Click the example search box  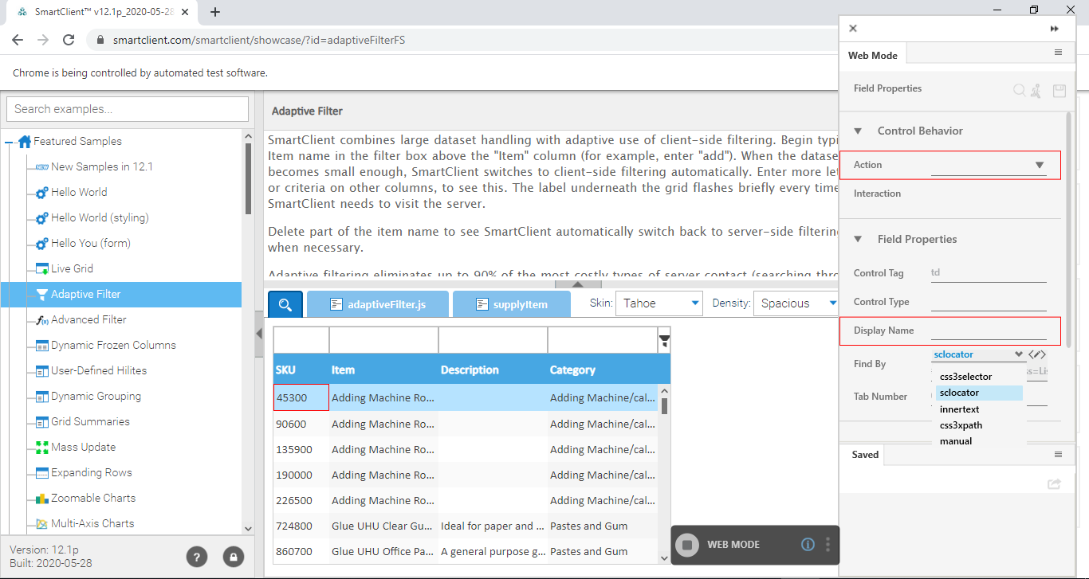[x=128, y=109]
